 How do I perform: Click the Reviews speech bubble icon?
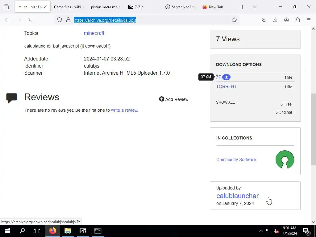click(x=12, y=98)
